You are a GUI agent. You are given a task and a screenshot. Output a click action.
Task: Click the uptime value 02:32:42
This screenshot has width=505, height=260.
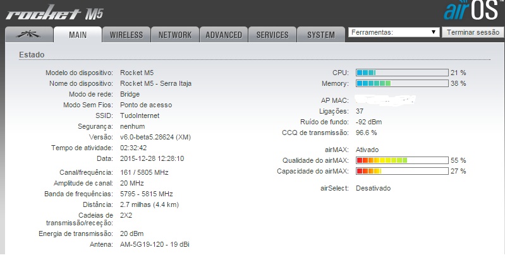click(133, 148)
